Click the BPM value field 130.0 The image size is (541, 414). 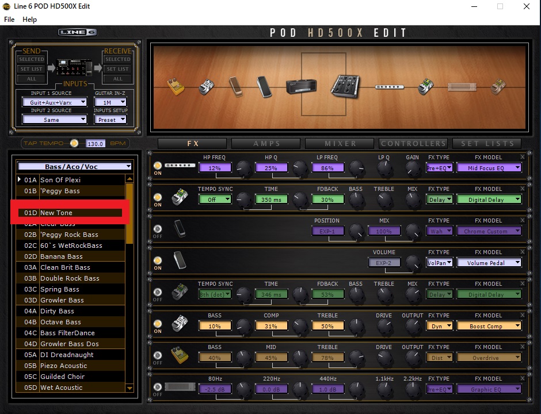pos(95,144)
